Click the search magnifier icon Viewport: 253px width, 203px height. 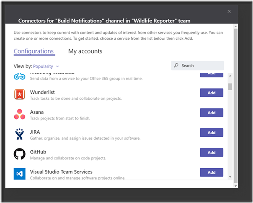click(x=176, y=65)
